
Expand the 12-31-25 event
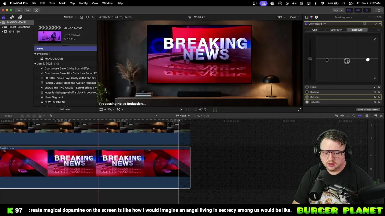[x=2, y=31]
